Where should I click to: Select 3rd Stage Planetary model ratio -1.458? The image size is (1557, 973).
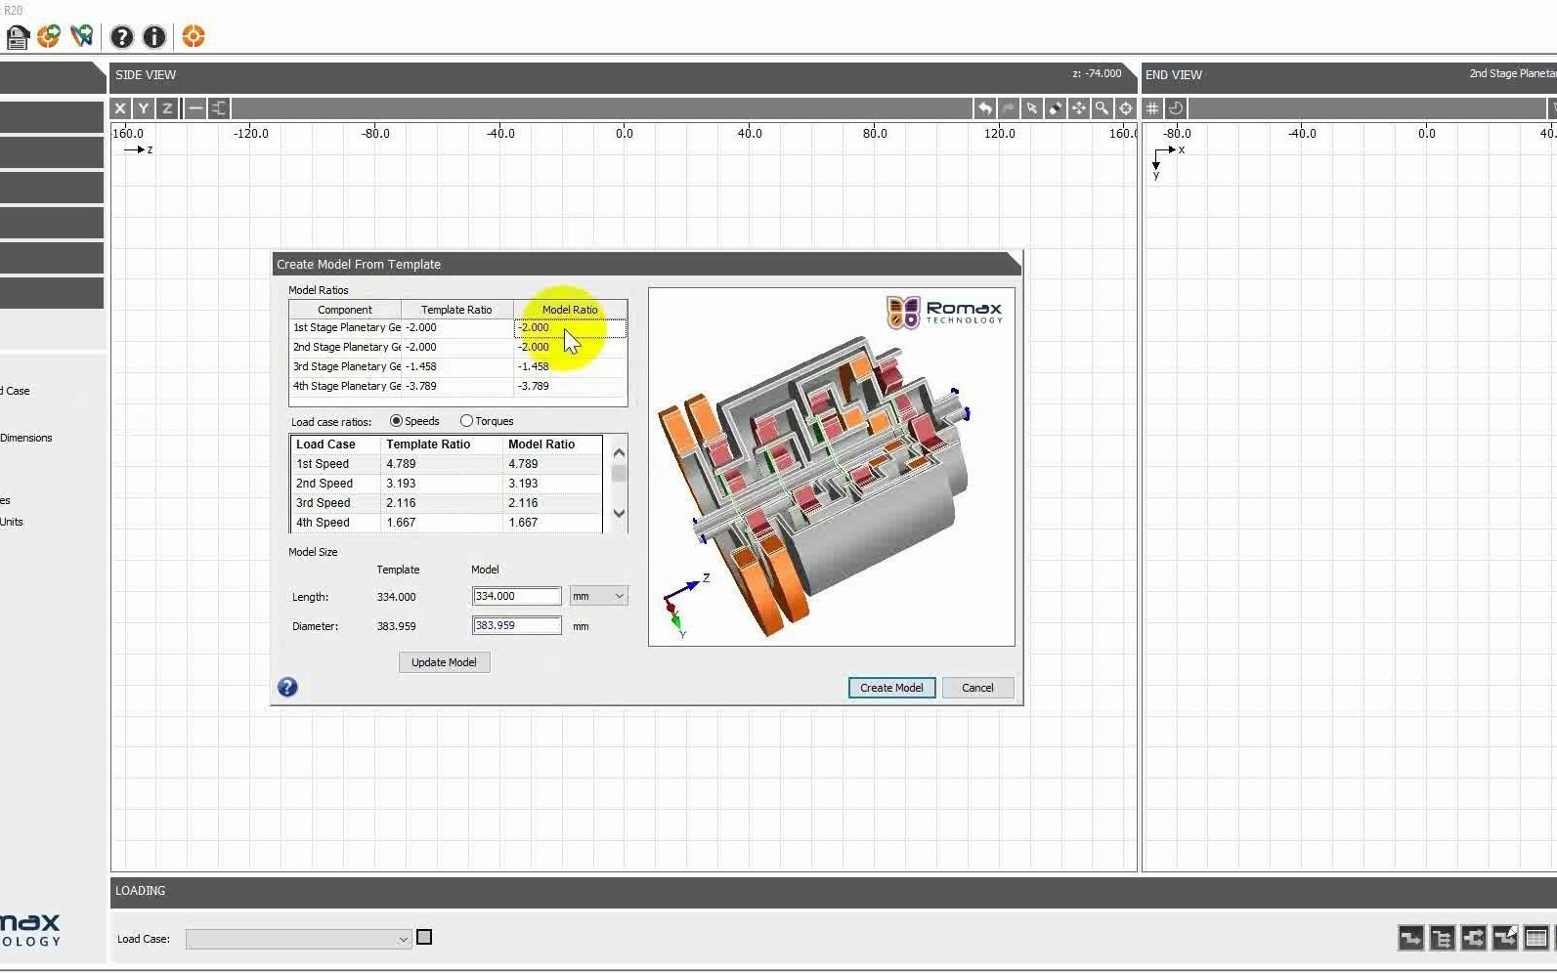coord(570,367)
